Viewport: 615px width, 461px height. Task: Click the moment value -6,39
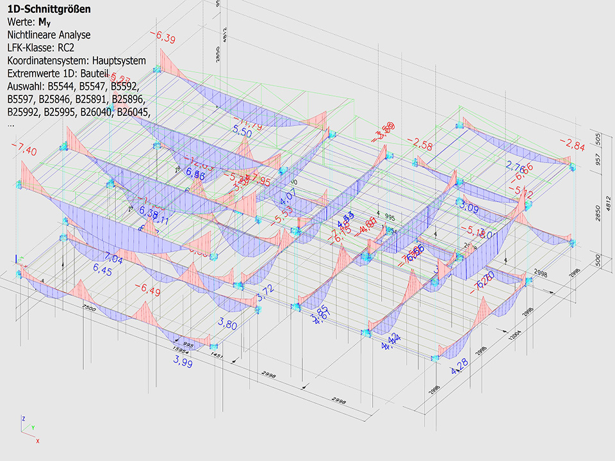click(x=163, y=38)
